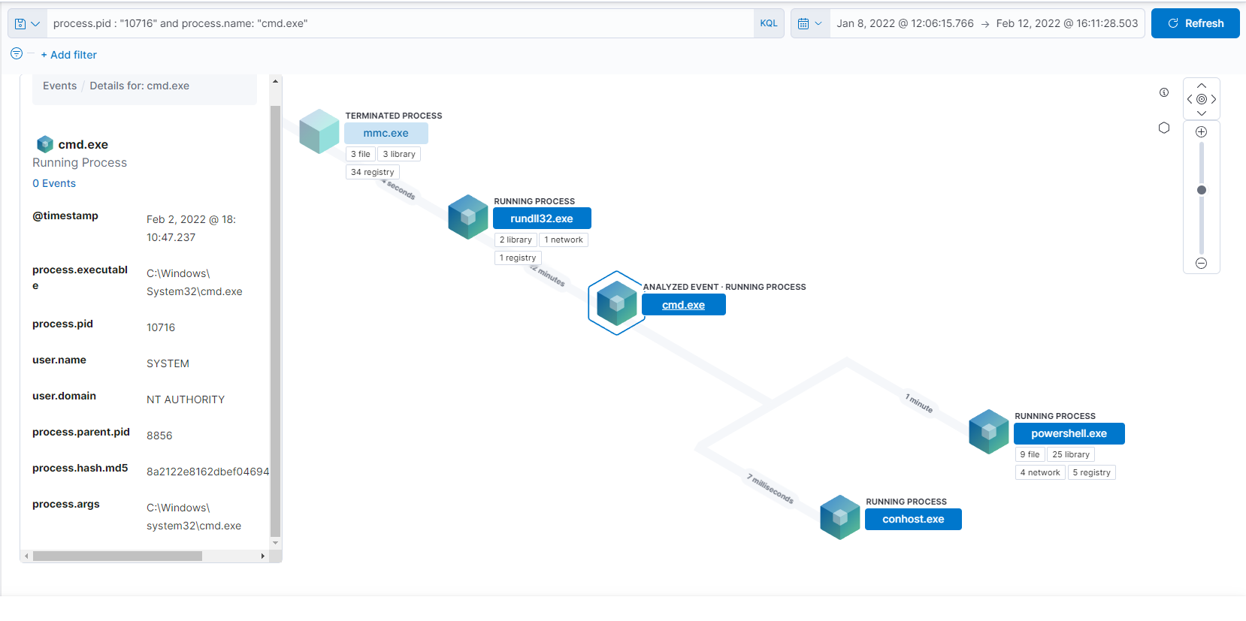Click the mmc.exe terminated process cube
The width and height of the screenshot is (1246, 621).
[x=319, y=131]
